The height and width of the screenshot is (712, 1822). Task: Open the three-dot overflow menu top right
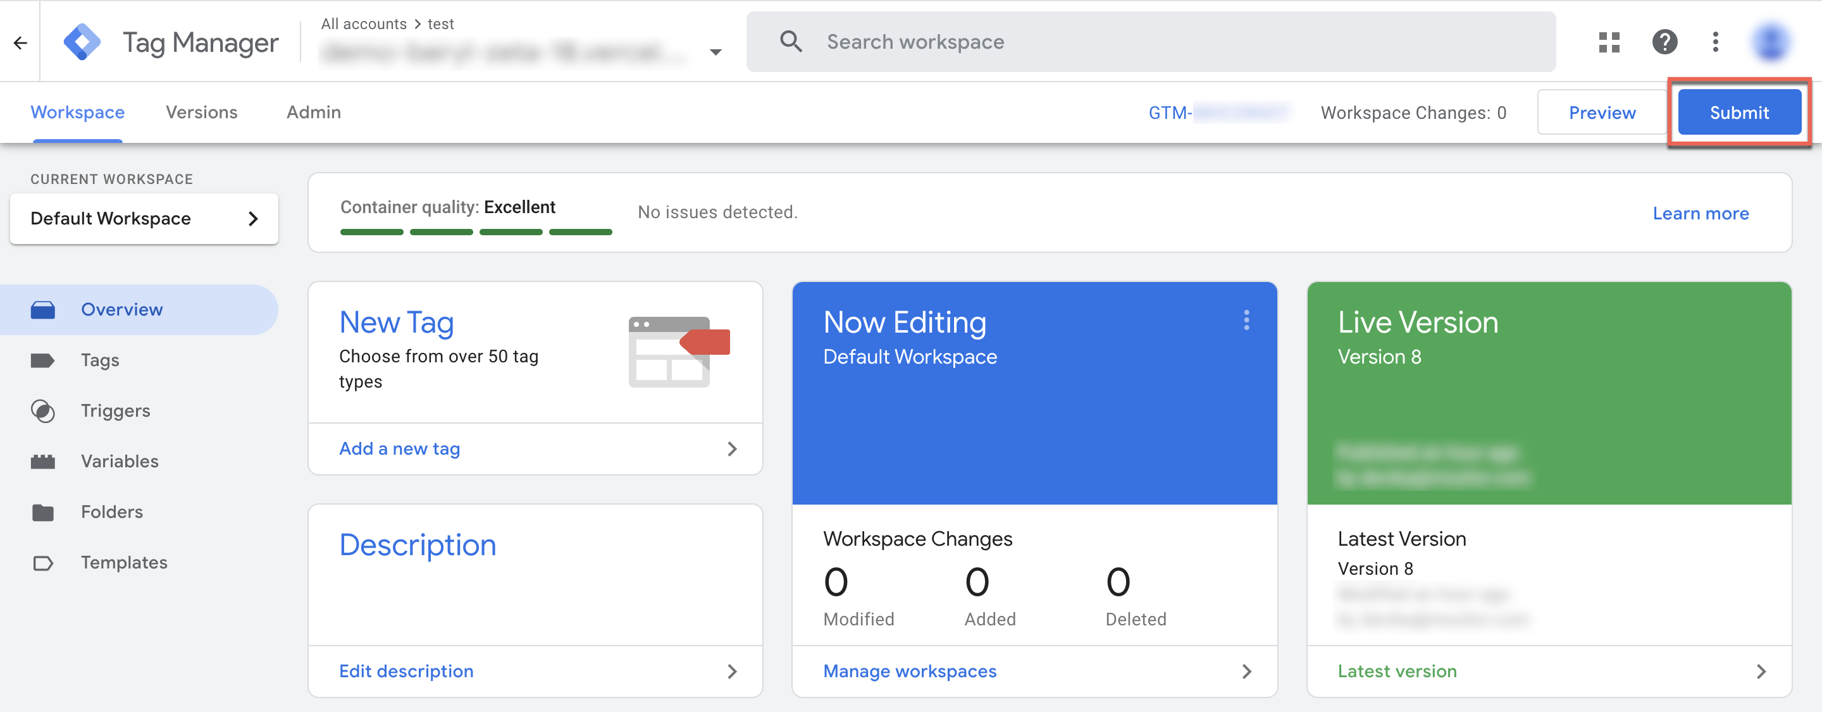click(x=1714, y=42)
